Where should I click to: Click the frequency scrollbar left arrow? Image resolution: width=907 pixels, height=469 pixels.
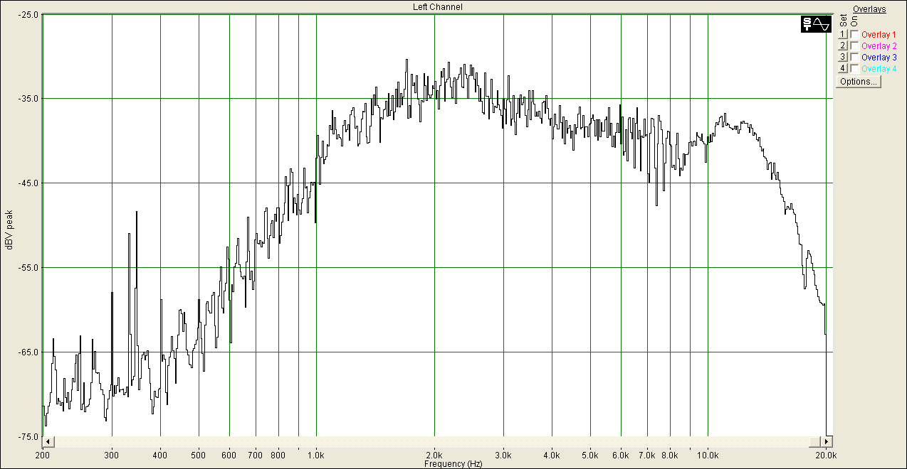[x=48, y=441]
